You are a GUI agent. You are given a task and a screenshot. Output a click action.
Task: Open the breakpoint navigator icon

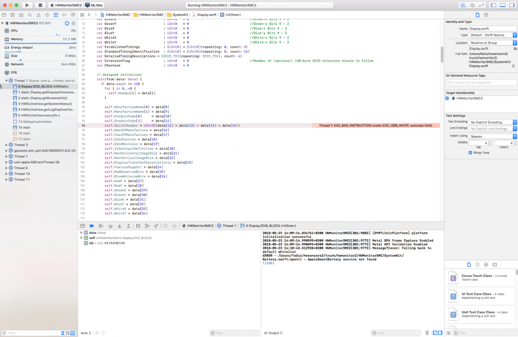(x=64, y=15)
